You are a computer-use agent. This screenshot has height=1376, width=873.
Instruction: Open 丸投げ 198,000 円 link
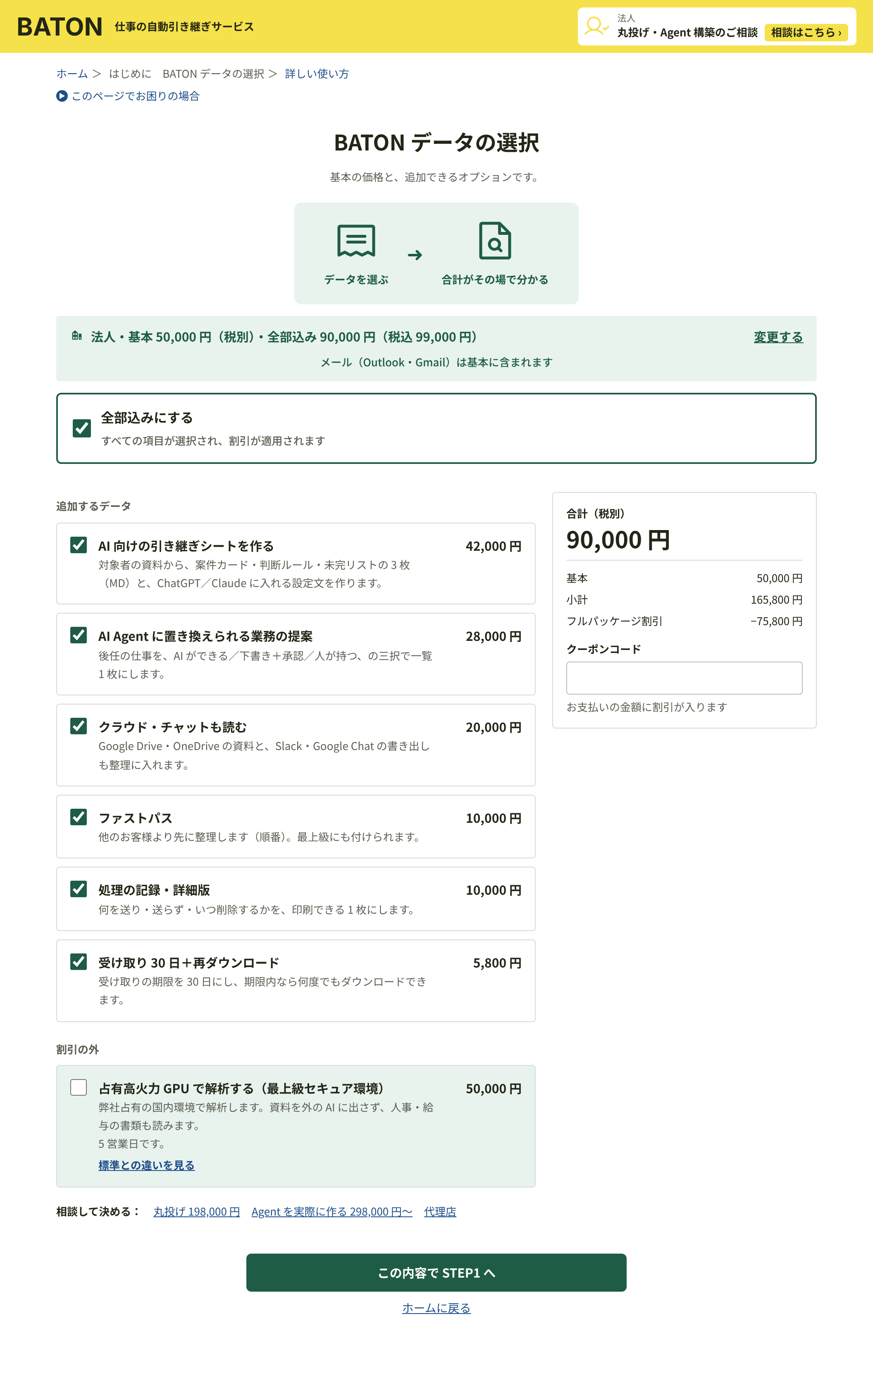tap(196, 1211)
